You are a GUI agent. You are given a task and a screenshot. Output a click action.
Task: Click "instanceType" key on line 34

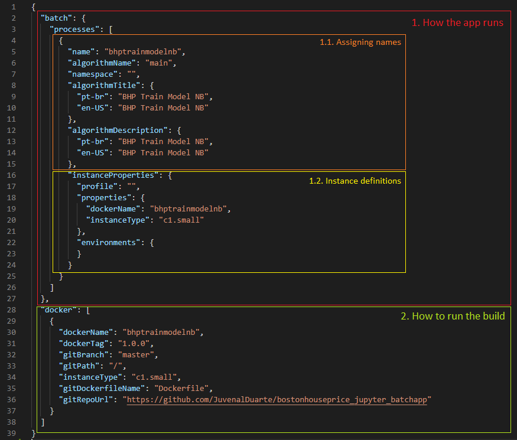click(x=90, y=377)
